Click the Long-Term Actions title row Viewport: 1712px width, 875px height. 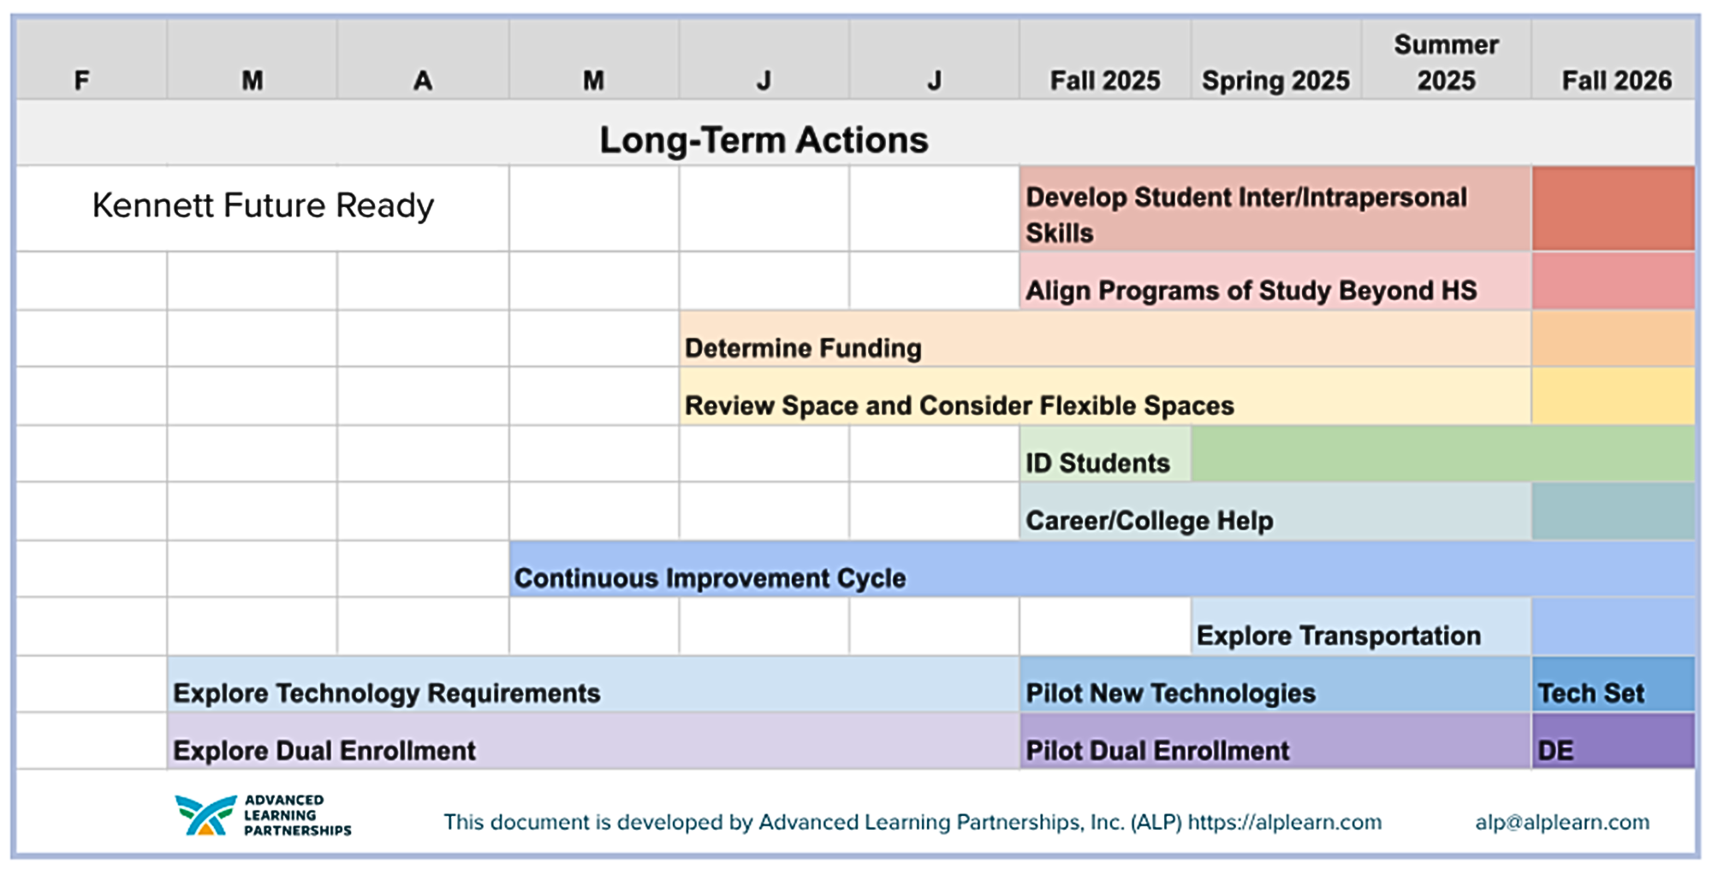click(x=763, y=139)
